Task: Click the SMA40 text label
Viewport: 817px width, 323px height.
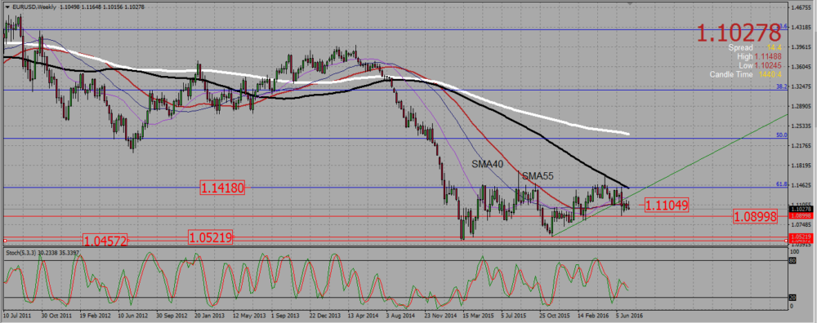Action: click(487, 165)
